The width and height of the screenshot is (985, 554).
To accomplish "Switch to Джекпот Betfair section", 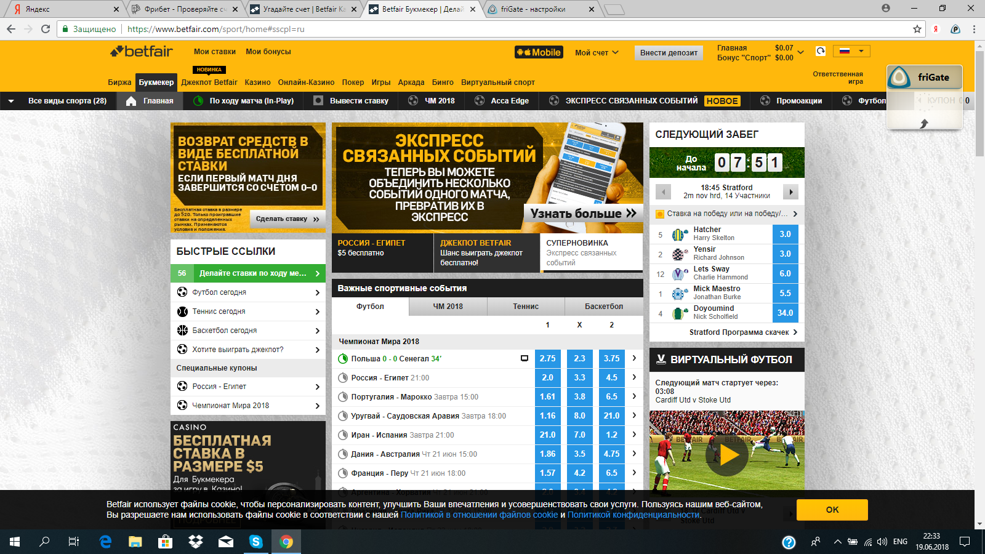I will (209, 82).
